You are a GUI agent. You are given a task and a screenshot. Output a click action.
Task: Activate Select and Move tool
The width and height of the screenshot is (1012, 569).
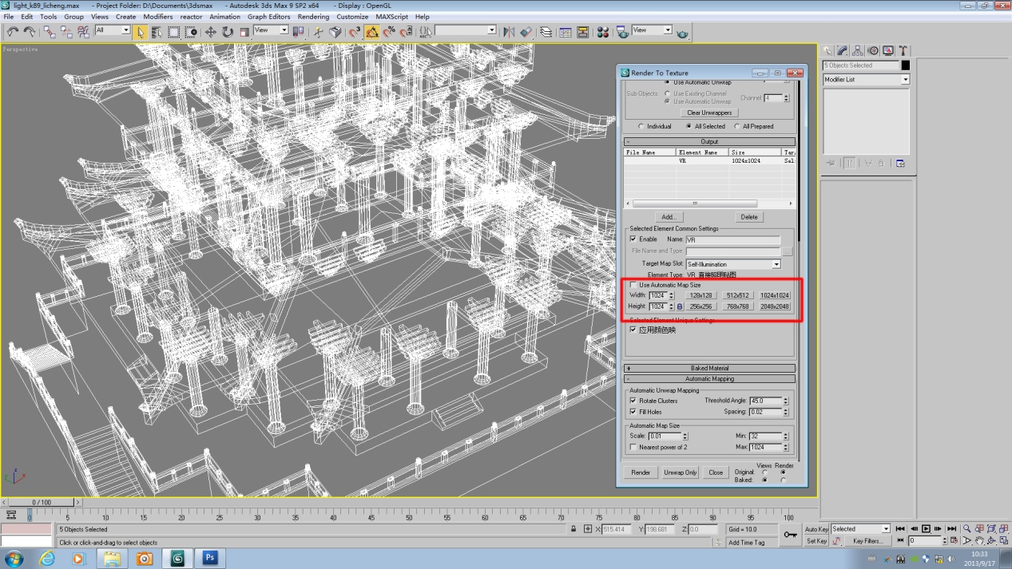pos(211,32)
